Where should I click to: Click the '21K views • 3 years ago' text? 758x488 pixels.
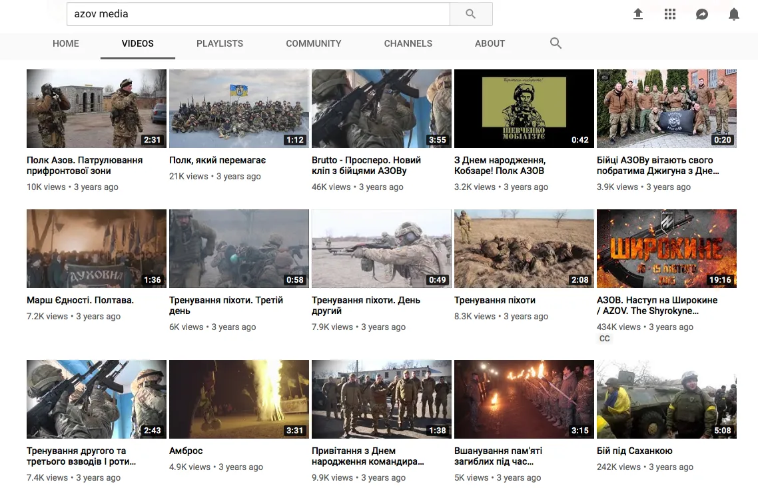(215, 177)
